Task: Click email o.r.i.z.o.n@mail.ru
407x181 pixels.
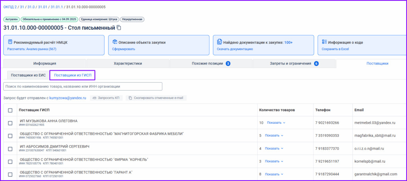Action: [369, 148]
